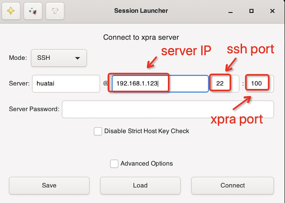
Task: Focus the username field containing huatai
Action: click(66, 84)
